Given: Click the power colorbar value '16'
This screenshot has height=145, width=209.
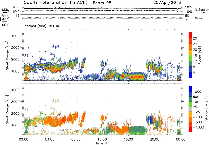Looking at the screenshot, I should tap(195, 55).
